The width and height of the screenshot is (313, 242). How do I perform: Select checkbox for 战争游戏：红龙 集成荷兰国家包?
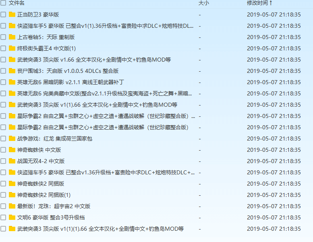[x=3, y=139]
